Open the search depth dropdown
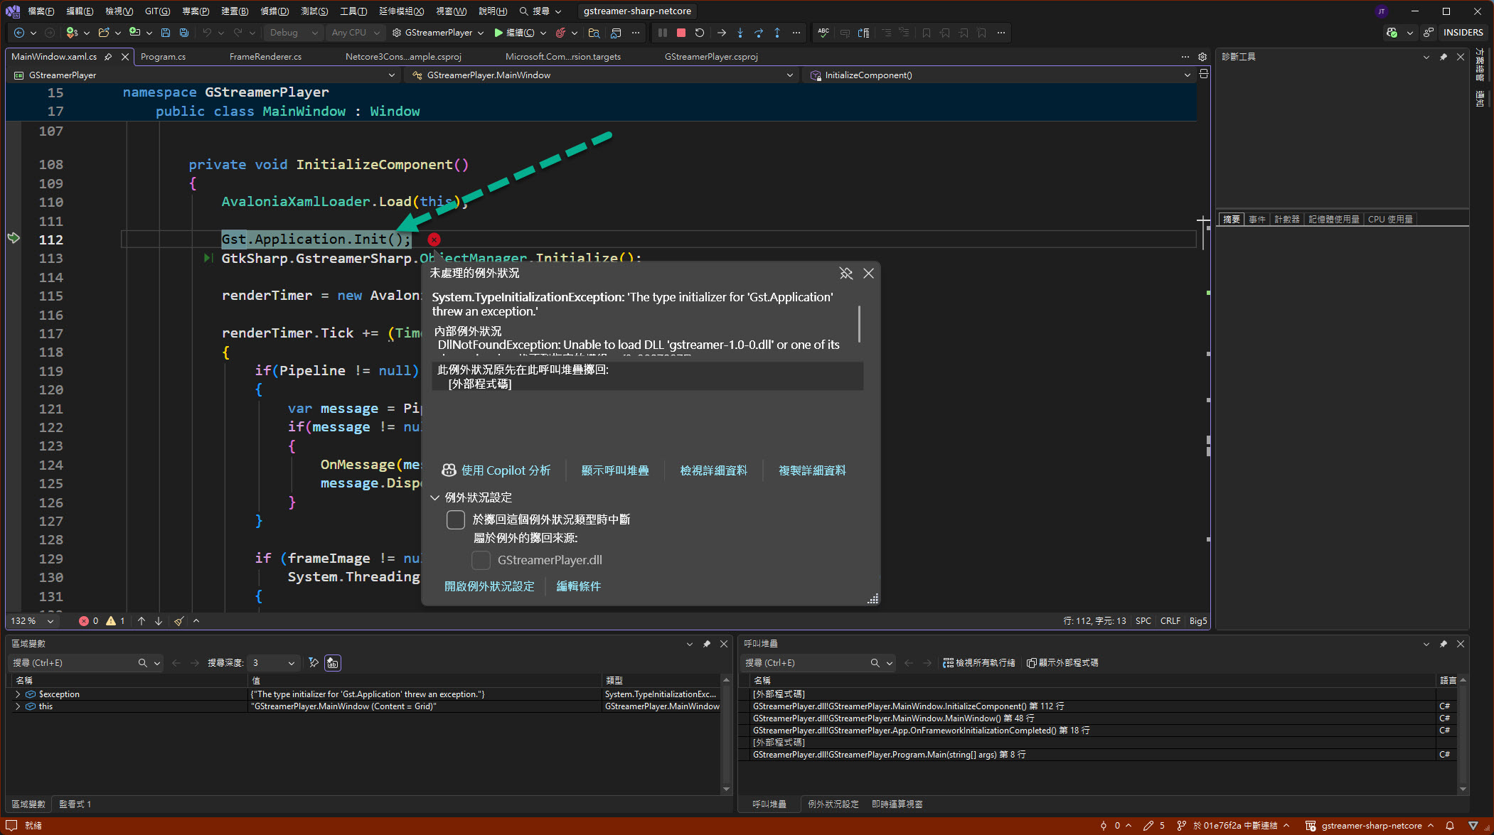Viewport: 1494px width, 835px height. click(x=291, y=662)
